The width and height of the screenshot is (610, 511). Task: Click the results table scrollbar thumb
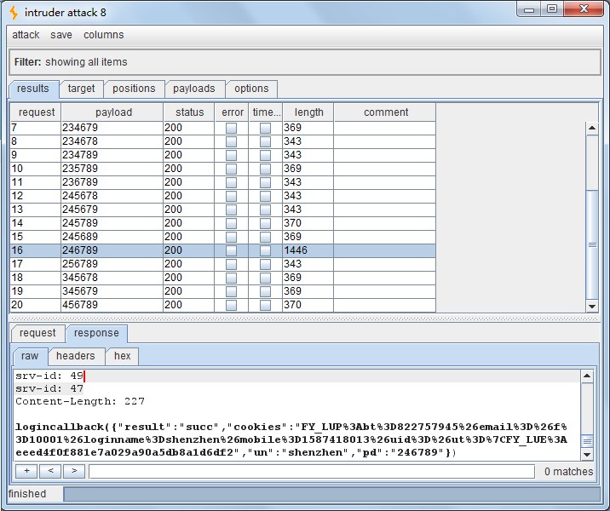point(592,244)
